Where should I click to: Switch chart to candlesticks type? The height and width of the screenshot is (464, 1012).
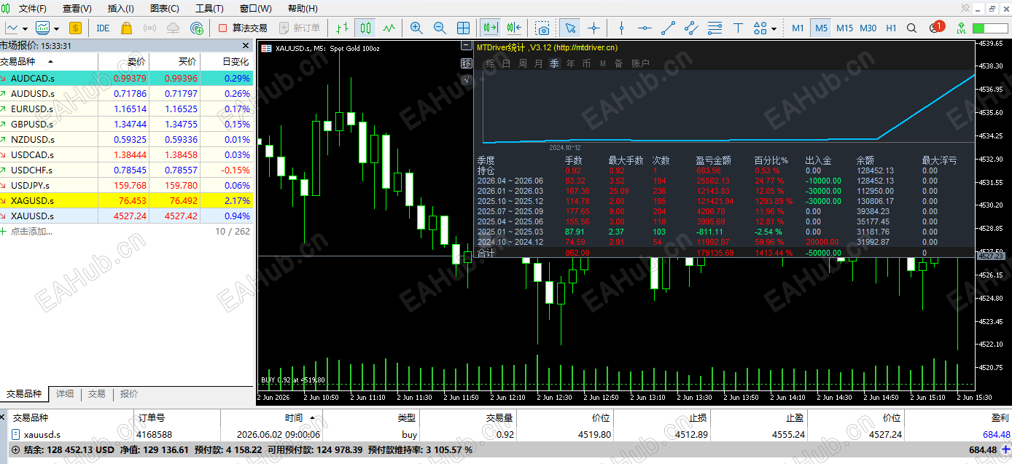(365, 28)
